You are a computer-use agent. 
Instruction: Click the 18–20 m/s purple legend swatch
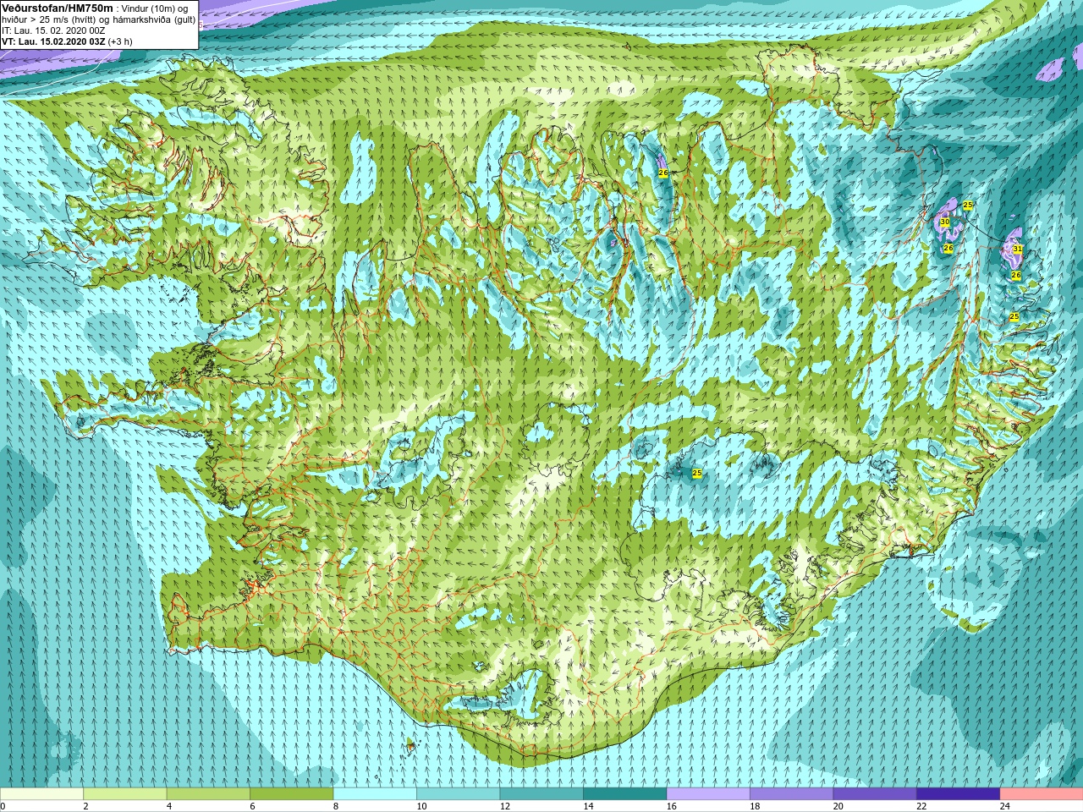coord(792,794)
